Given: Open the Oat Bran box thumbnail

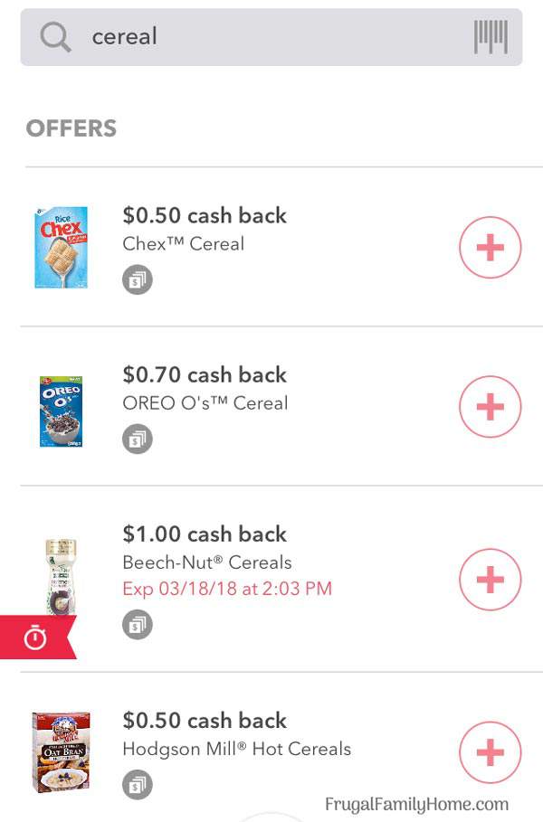Looking at the screenshot, I should point(61,752).
